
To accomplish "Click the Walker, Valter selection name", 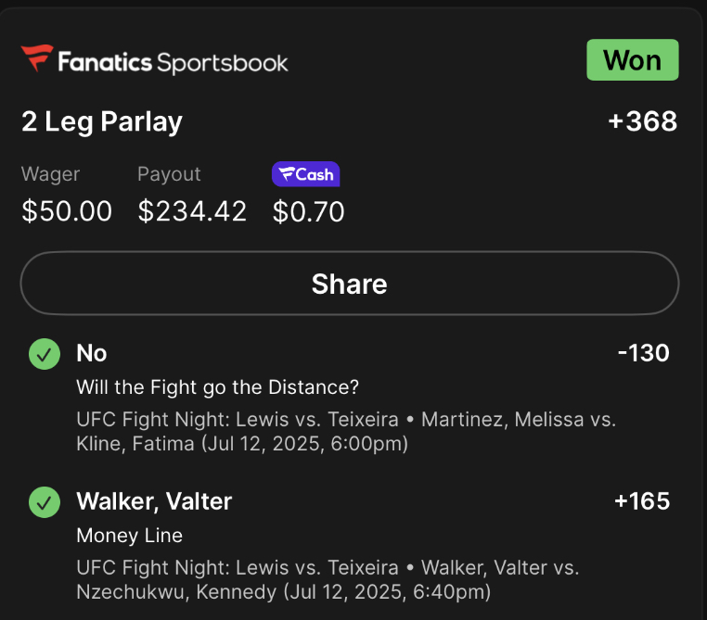I will point(154,501).
